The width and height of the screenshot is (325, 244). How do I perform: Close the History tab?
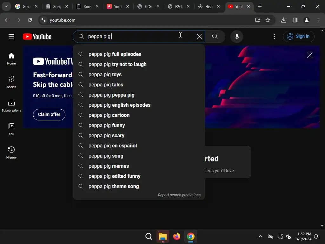click(x=218, y=6)
